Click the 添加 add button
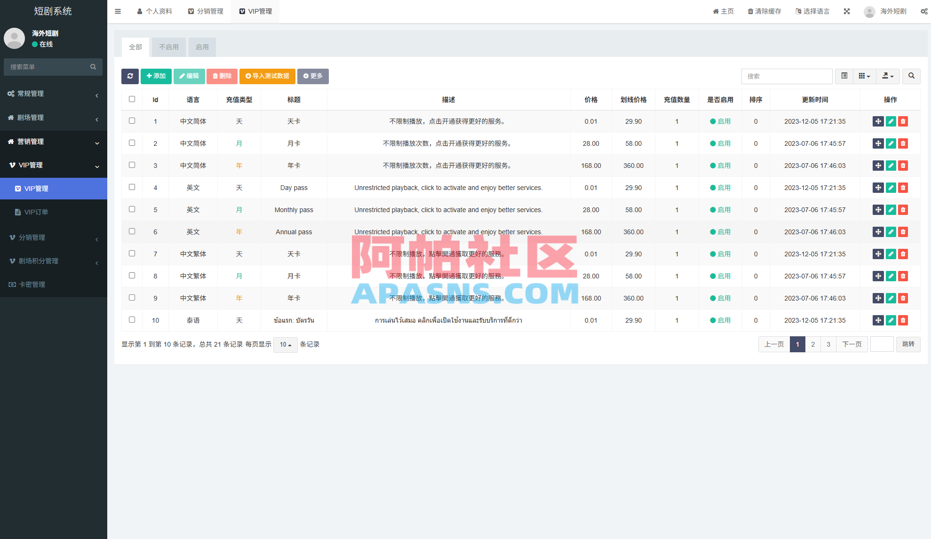Image resolution: width=931 pixels, height=539 pixels. point(156,76)
